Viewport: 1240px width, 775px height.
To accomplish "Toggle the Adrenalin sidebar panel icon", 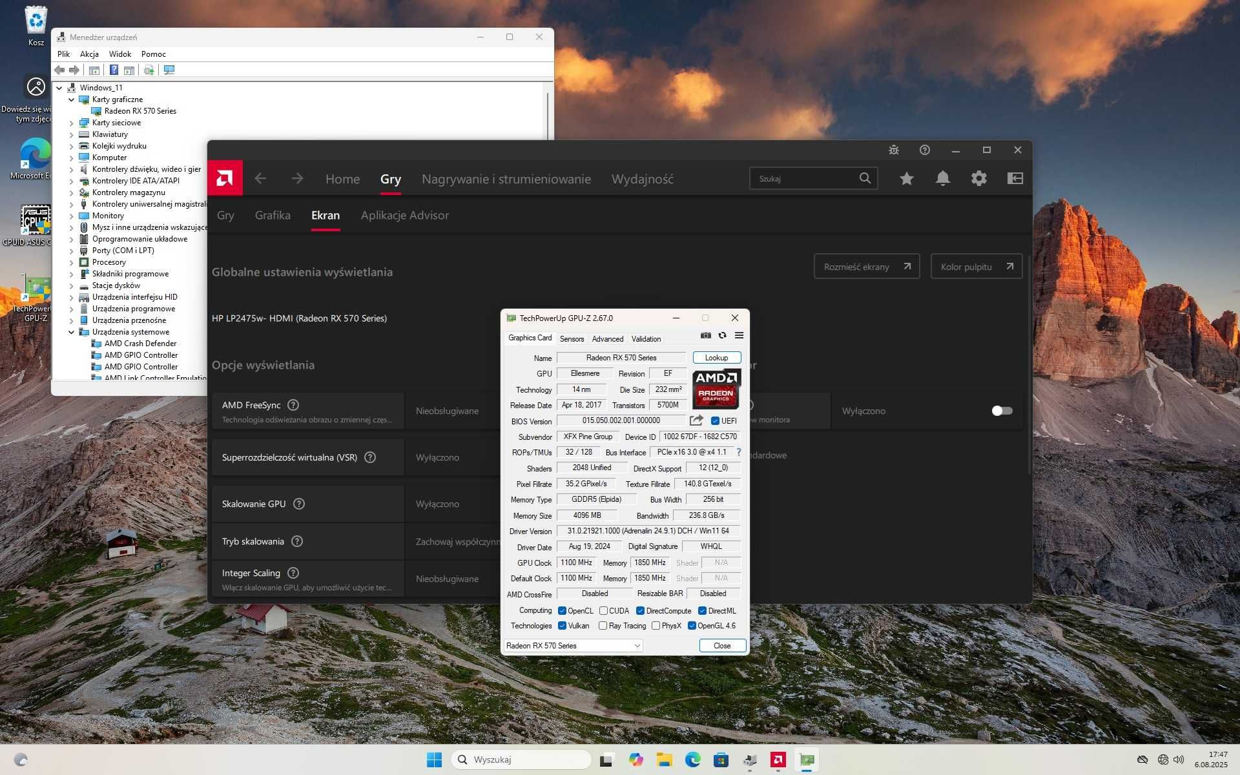I will click(1015, 178).
